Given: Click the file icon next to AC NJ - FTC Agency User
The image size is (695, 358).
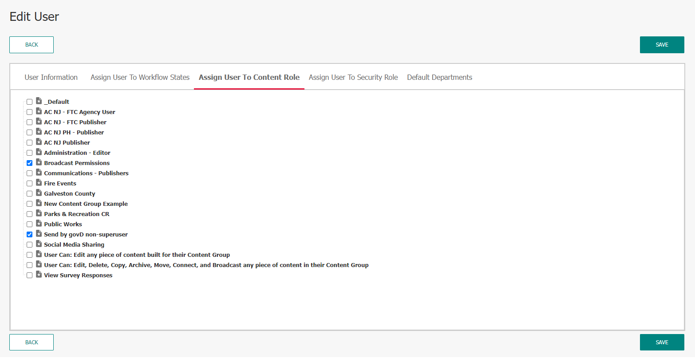Looking at the screenshot, I should (x=38, y=112).
